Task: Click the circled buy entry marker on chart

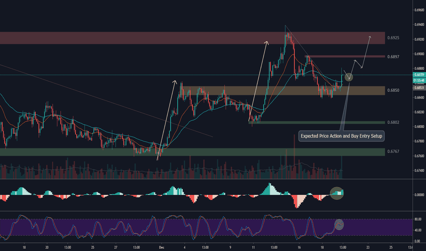Action: (349, 77)
